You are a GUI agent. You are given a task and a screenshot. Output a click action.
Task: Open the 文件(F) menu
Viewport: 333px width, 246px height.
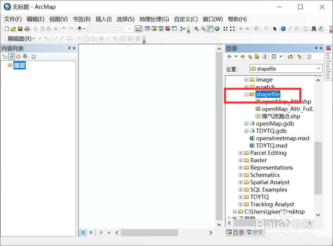tap(13, 19)
